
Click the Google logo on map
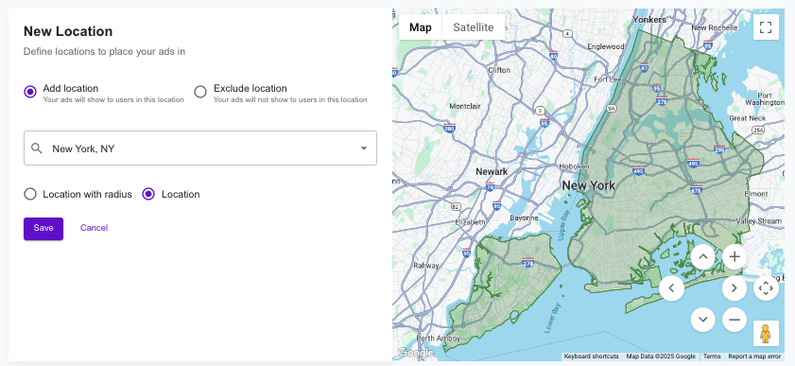coord(415,353)
